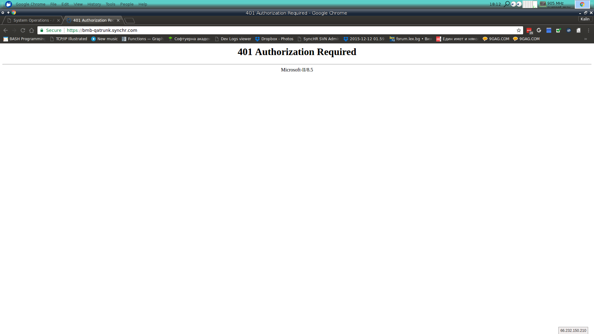The height and width of the screenshot is (334, 594).
Task: Bookmark this page with the star
Action: pos(519,30)
